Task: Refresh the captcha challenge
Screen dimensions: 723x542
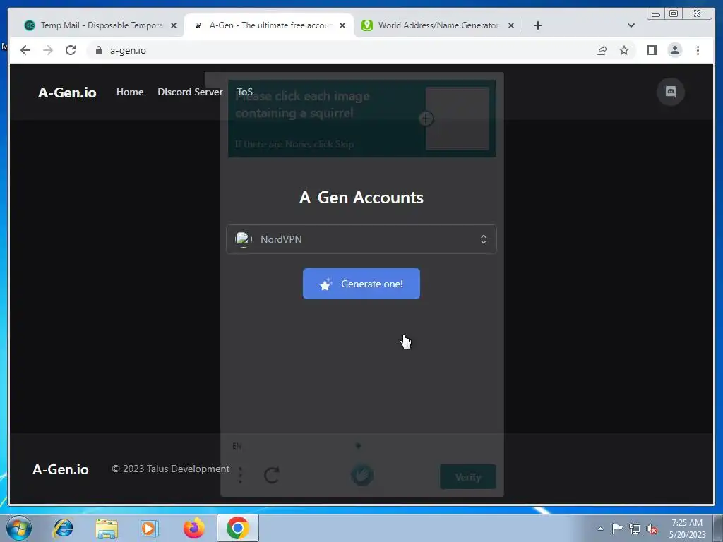Action: coord(272,475)
